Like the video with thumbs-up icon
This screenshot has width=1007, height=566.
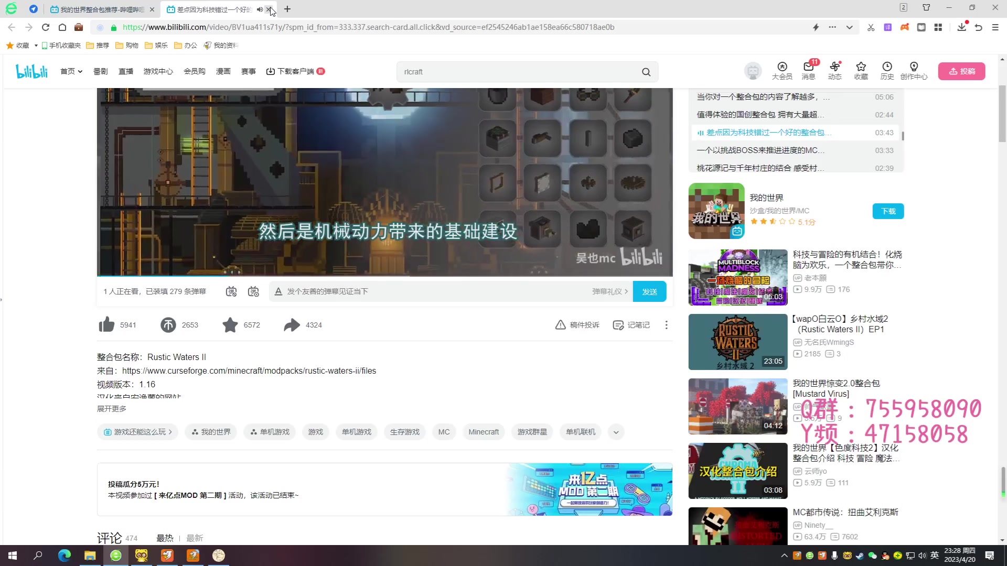[106, 325]
